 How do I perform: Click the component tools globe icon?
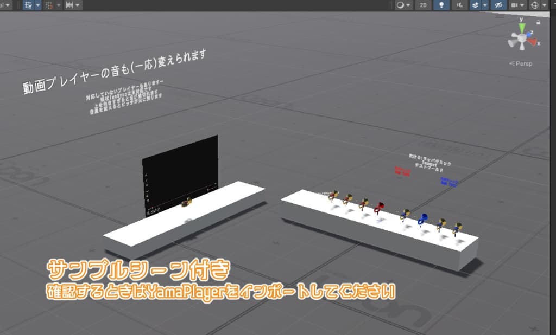pos(535,5)
